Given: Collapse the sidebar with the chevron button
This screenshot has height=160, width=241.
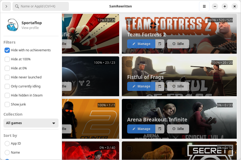Looking at the screenshot, I should click(x=6, y=6).
